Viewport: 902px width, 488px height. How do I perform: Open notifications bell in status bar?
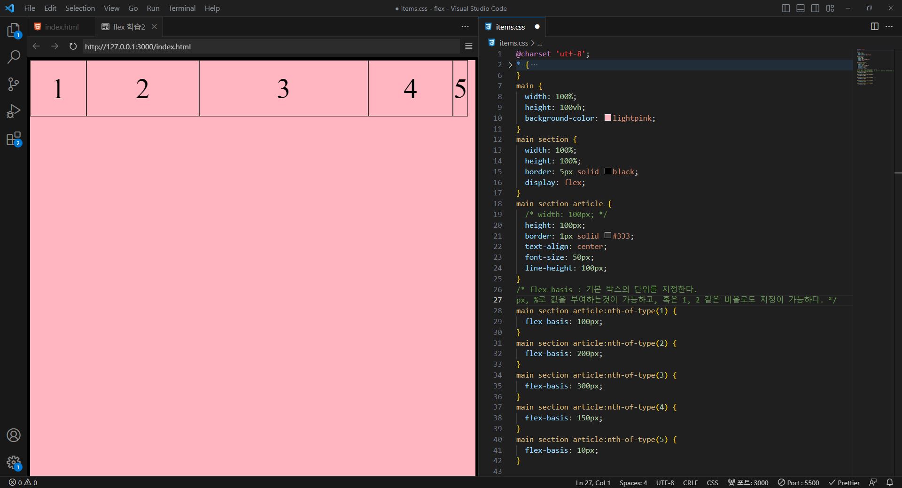point(889,482)
